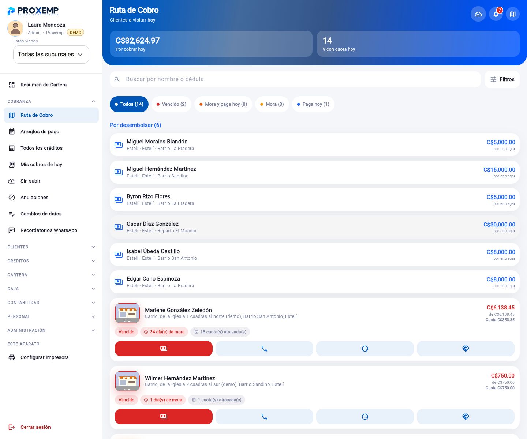Click handshake button on Wilmer Hernández Martínez card
Image resolution: width=527 pixels, height=439 pixels.
coord(466,417)
